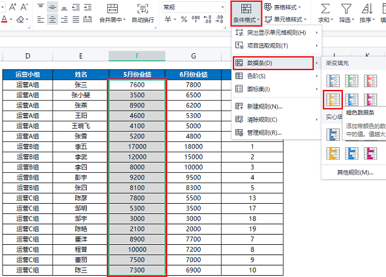Apply top vertical alignment
This screenshot has height=277, width=386.
[41, 7]
